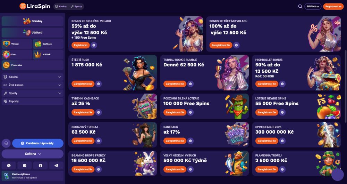
Task: Show info for Týdenní Cashback offer
Action: point(99,112)
